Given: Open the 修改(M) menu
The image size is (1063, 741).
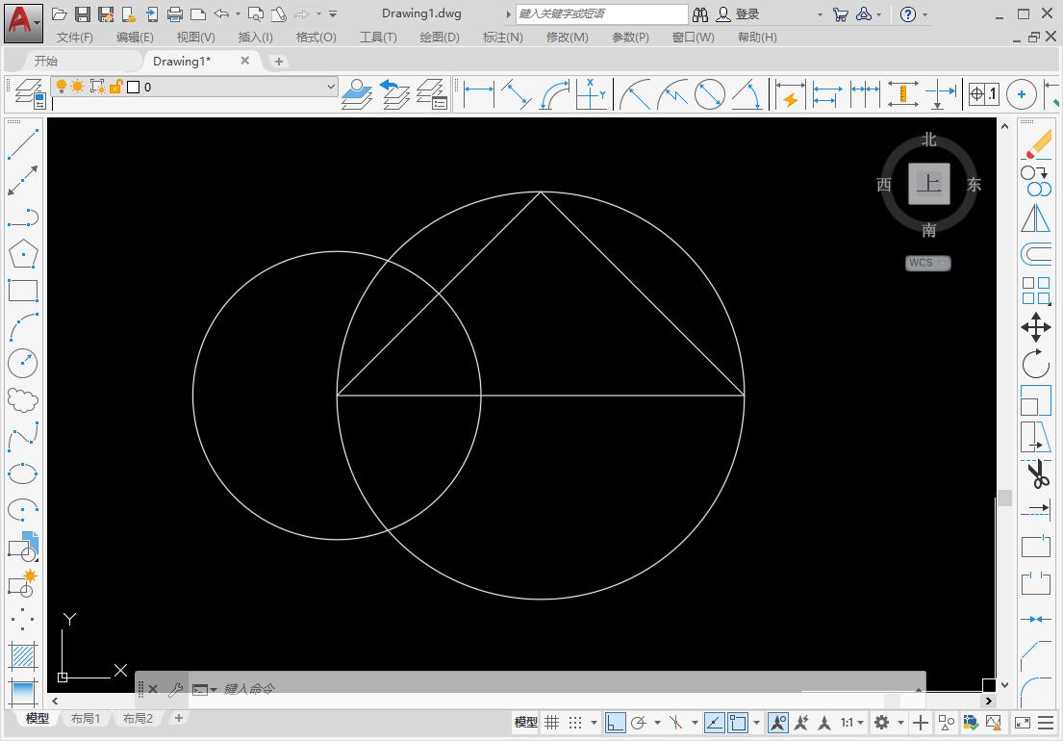Looking at the screenshot, I should click(x=568, y=37).
